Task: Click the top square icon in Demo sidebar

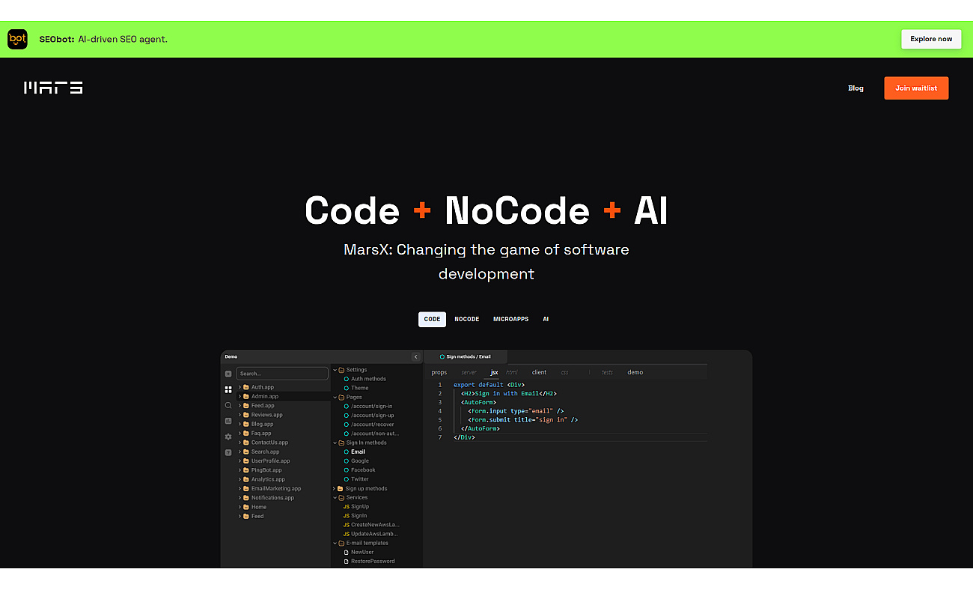Action: click(228, 373)
